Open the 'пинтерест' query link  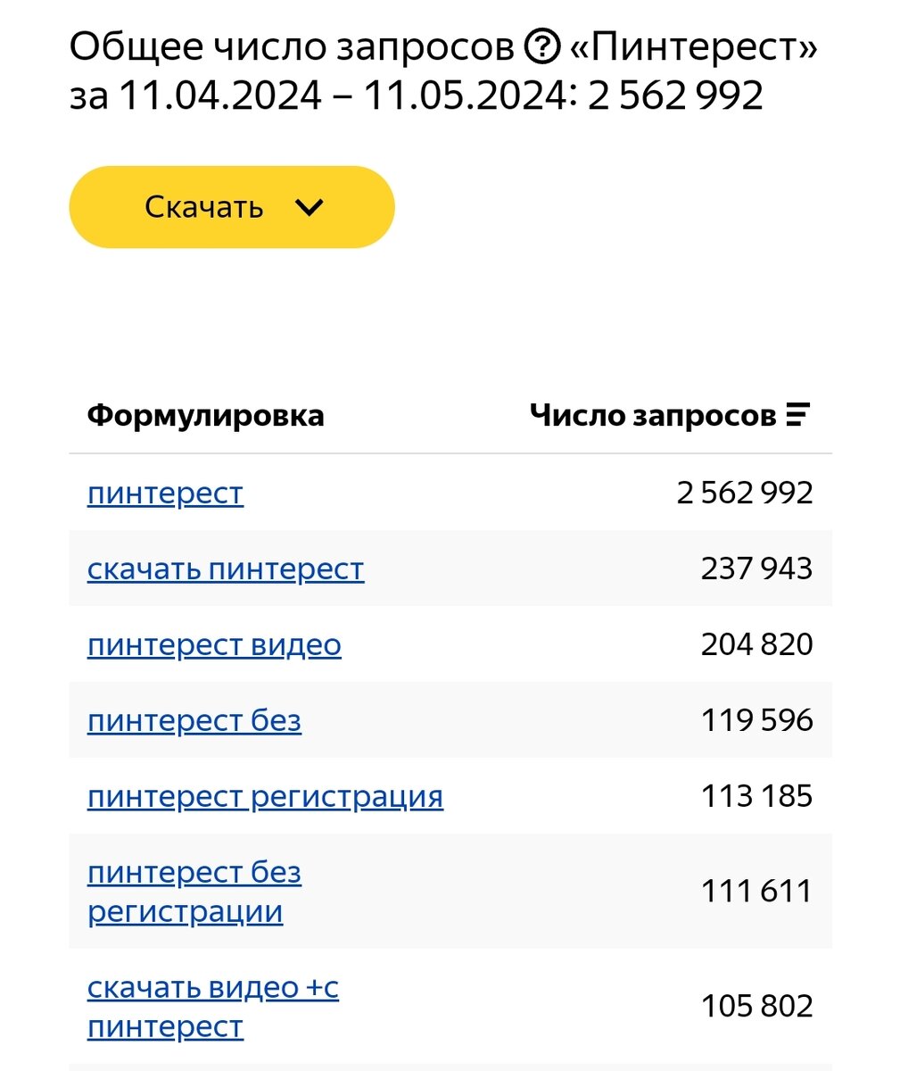point(165,492)
